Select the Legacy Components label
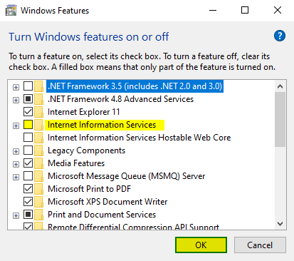The image size is (294, 261). pos(86,150)
